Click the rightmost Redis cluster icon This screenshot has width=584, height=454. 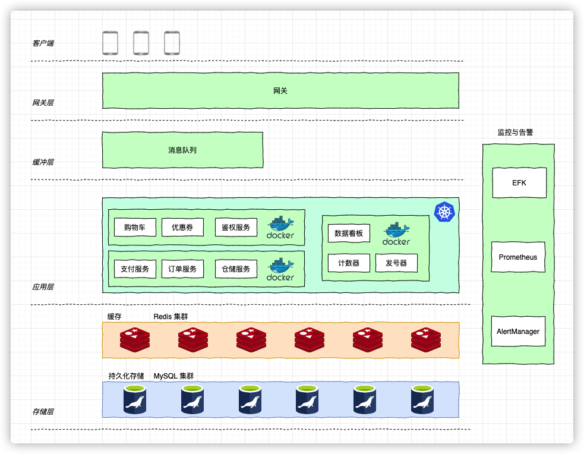pos(426,340)
